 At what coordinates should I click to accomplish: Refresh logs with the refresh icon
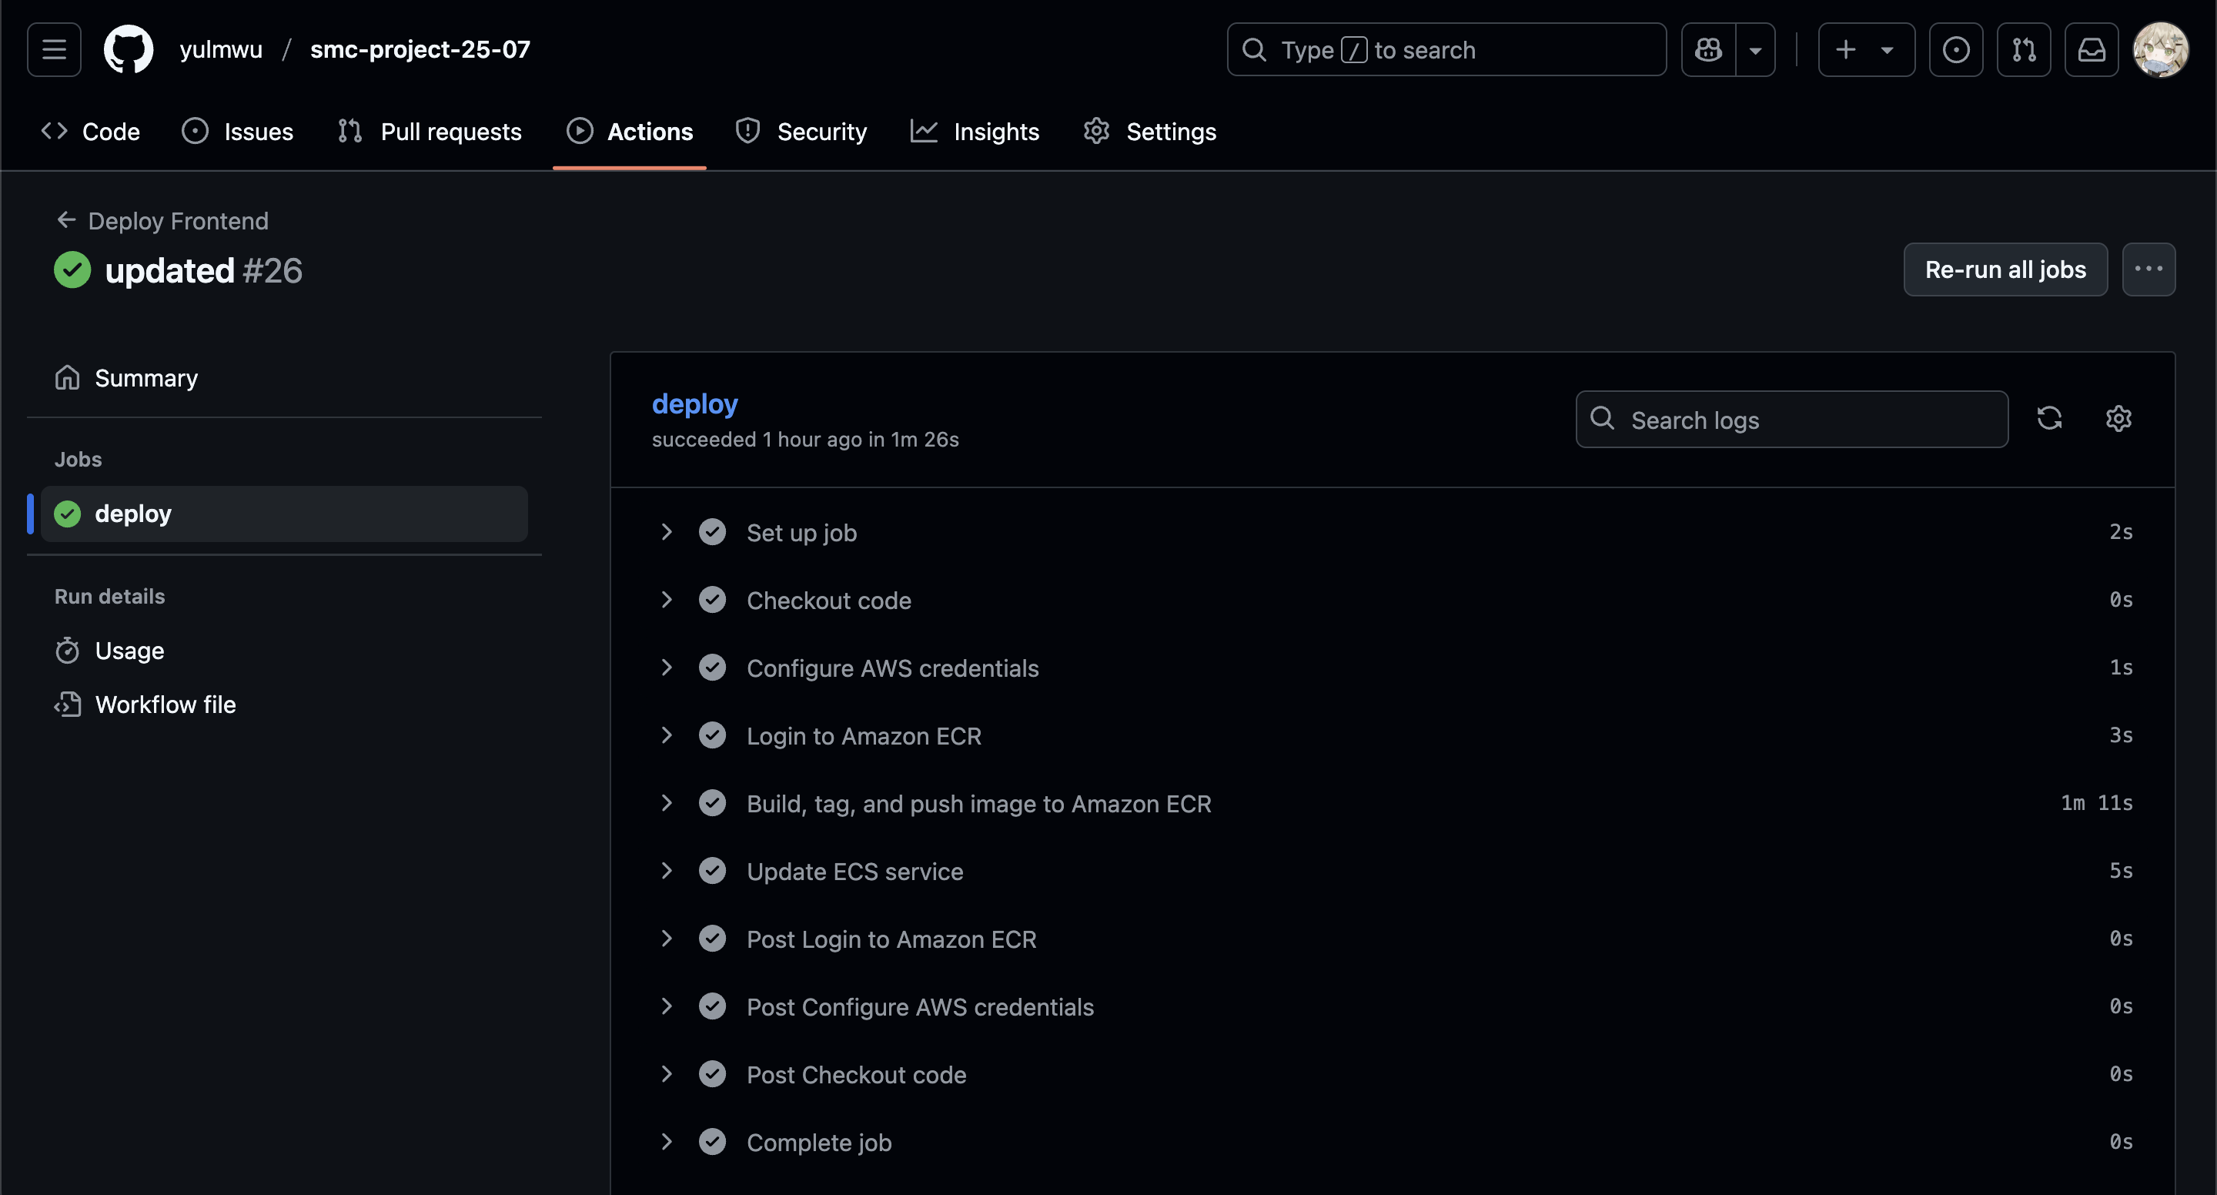[2049, 418]
